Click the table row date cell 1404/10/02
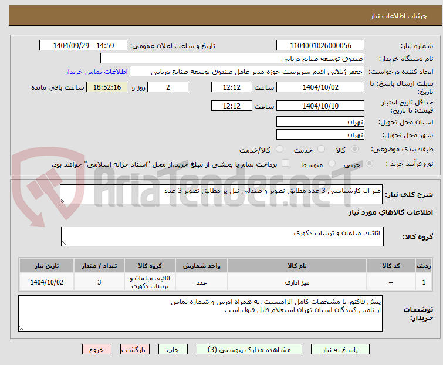443x365 pixels. pos(46,282)
